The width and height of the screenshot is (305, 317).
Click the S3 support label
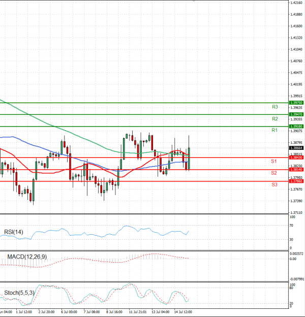tap(274, 184)
